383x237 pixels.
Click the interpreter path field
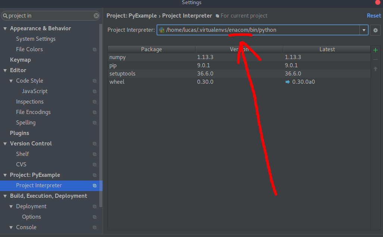[x=262, y=30]
